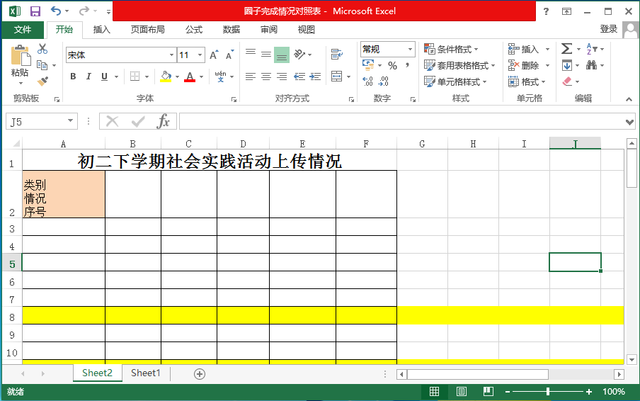
Task: Switch to 公式 tab
Action: [x=194, y=29]
